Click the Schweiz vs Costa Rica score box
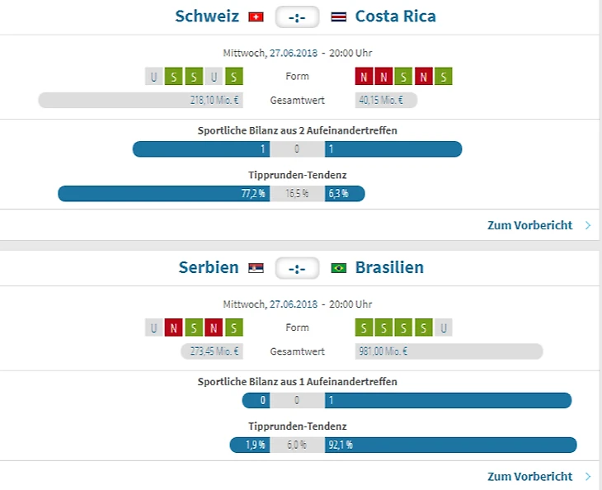This screenshot has width=602, height=490. tap(297, 17)
